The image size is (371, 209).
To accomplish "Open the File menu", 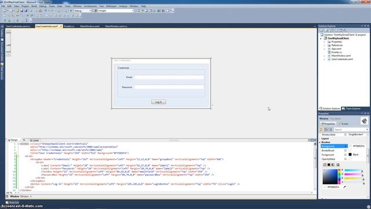I will click(3, 6).
